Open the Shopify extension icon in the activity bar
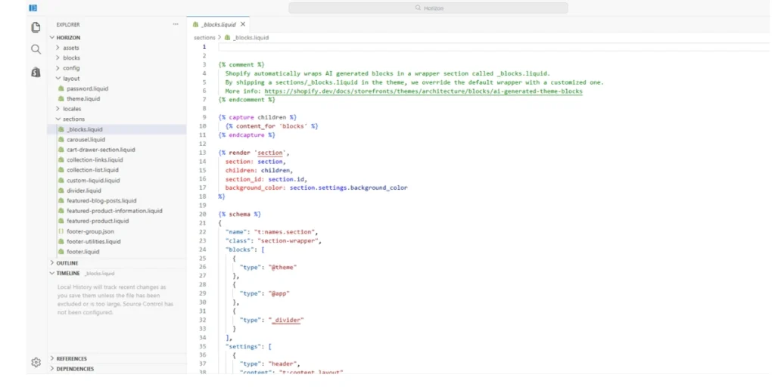This screenshot has height=387, width=775. click(x=36, y=72)
